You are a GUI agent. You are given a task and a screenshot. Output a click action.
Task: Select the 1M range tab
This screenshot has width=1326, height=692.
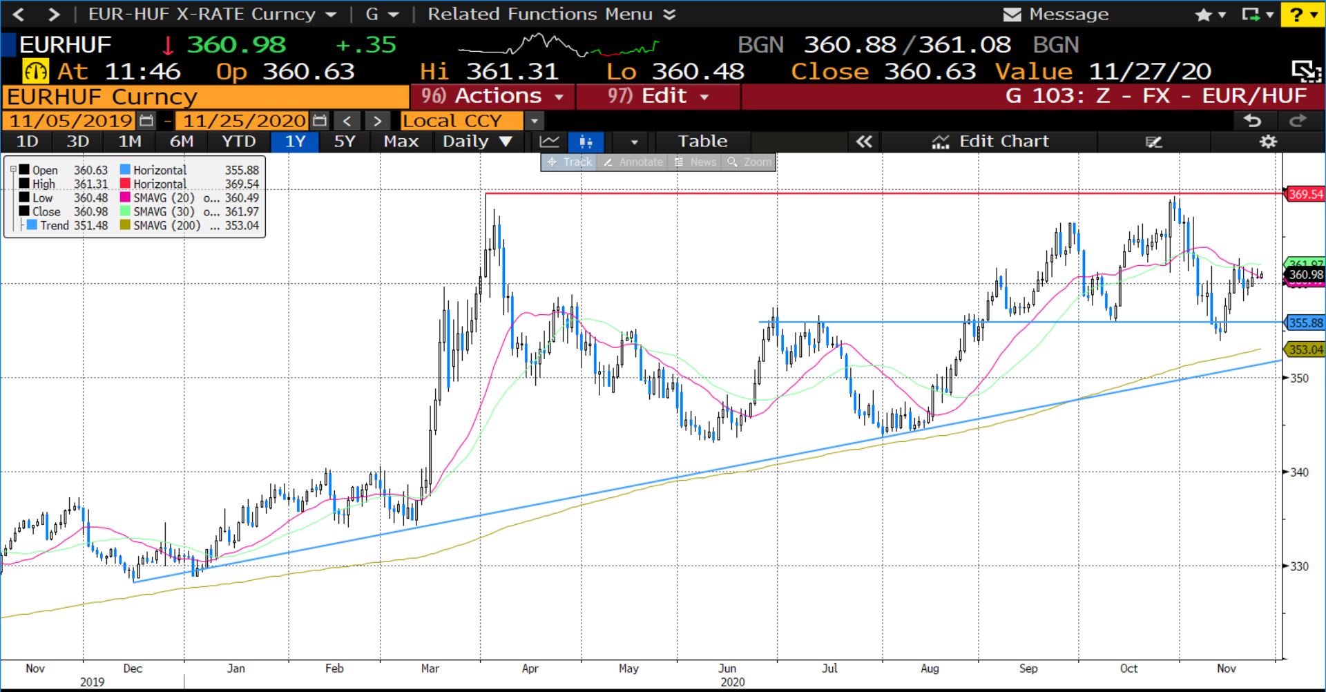click(129, 142)
